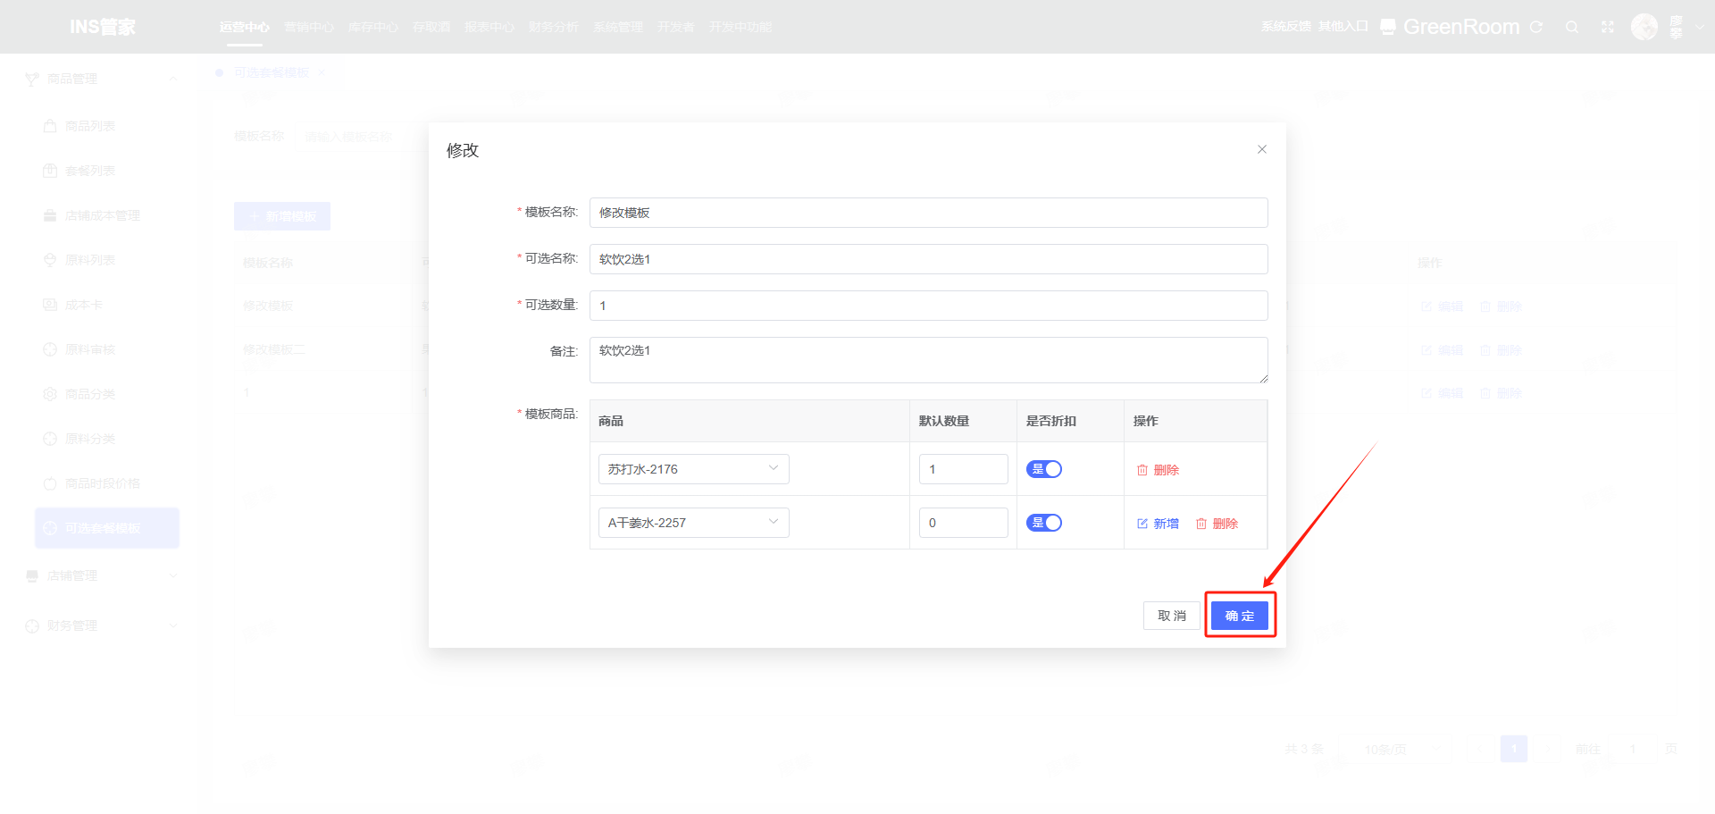This screenshot has height=814, width=1715.
Task: Close the 修改 dialog with X icon
Action: click(1262, 149)
